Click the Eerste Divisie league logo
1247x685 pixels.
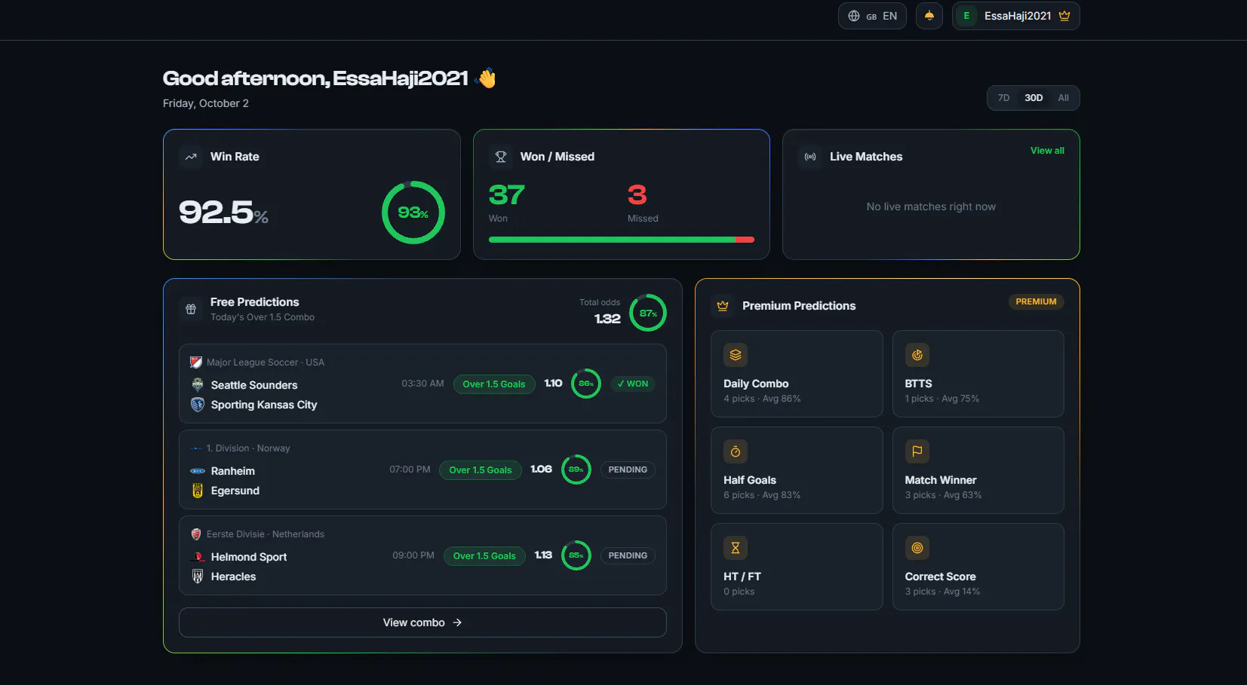pos(196,534)
